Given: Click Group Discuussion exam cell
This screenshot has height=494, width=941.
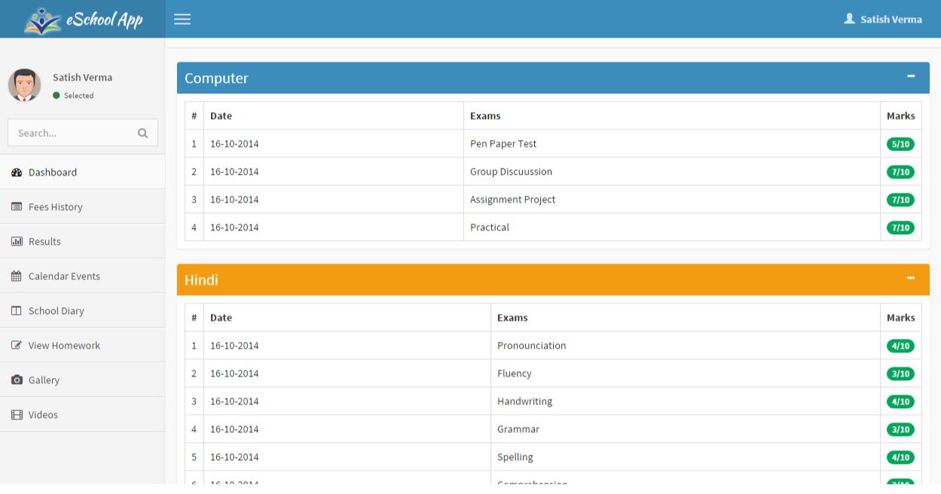Looking at the screenshot, I should tap(671, 172).
